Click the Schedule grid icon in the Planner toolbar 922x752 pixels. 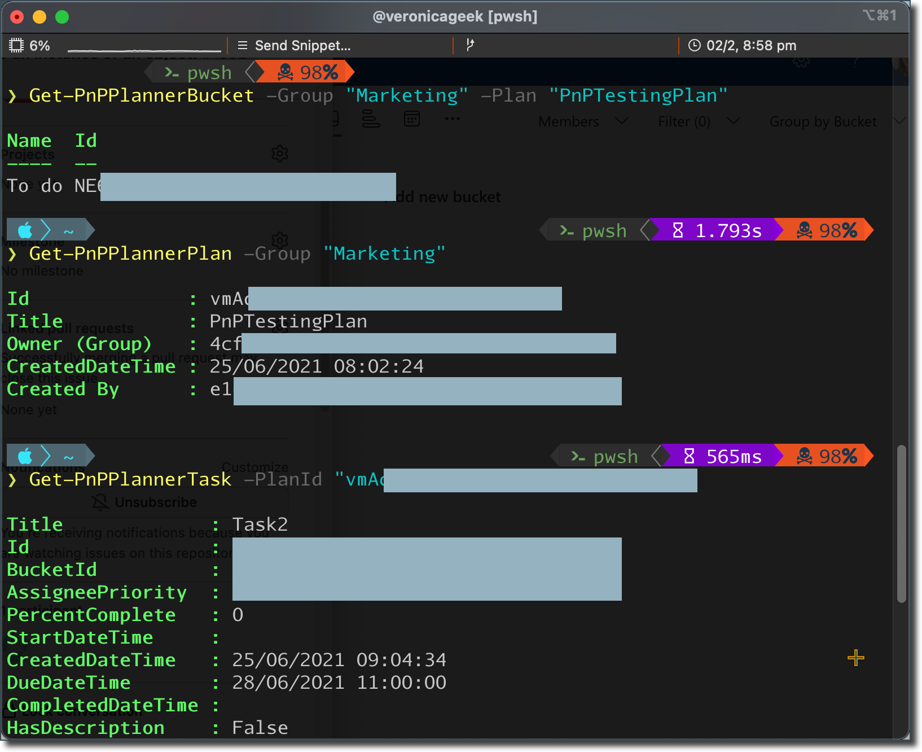(412, 119)
